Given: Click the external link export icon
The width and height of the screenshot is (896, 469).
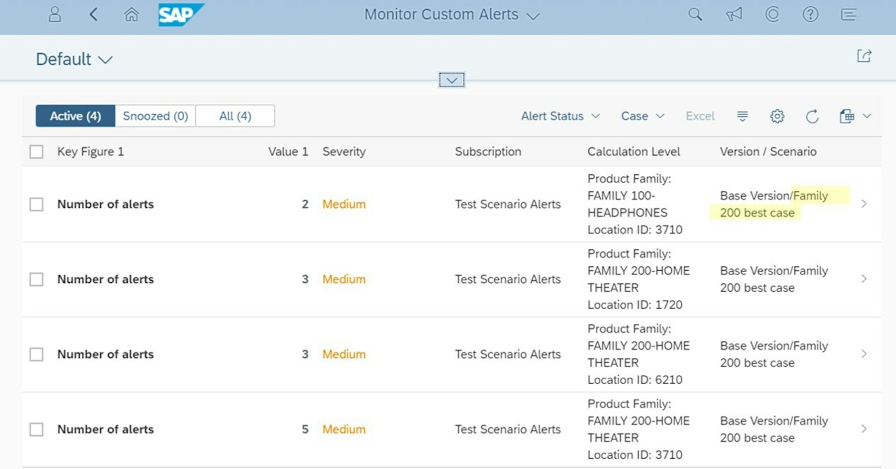Looking at the screenshot, I should tap(865, 56).
